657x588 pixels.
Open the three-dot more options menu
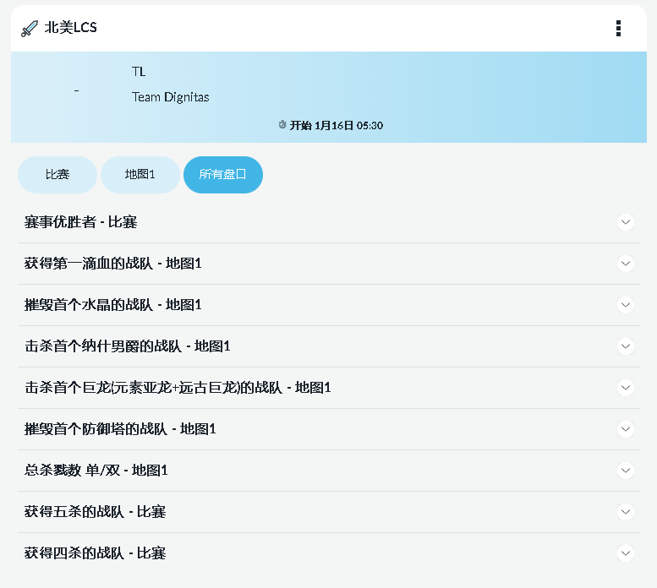(618, 29)
